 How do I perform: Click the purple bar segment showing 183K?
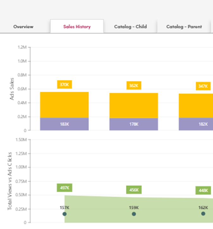tap(64, 124)
